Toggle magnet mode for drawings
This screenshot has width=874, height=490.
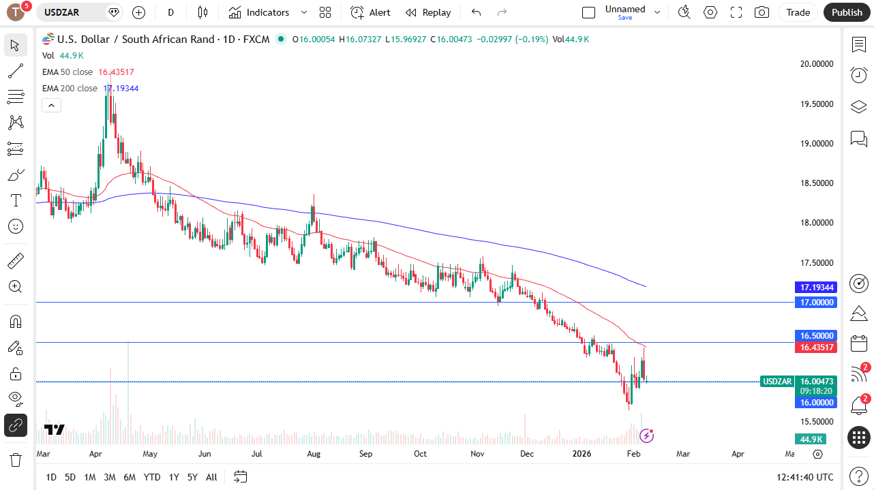coord(15,321)
